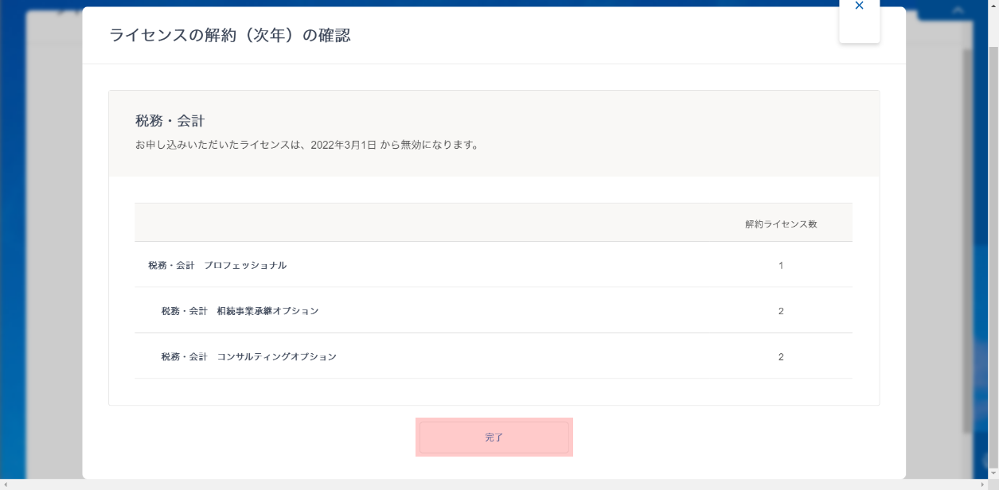Close the license cancellation confirmation dialog
This screenshot has height=490, width=999.
859,6
